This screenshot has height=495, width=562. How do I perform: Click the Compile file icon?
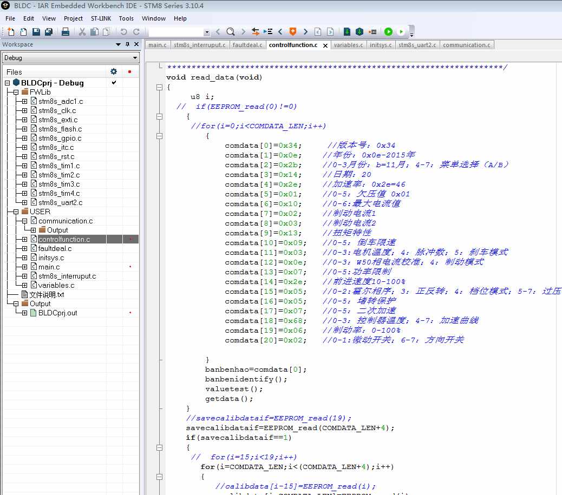coord(347,32)
